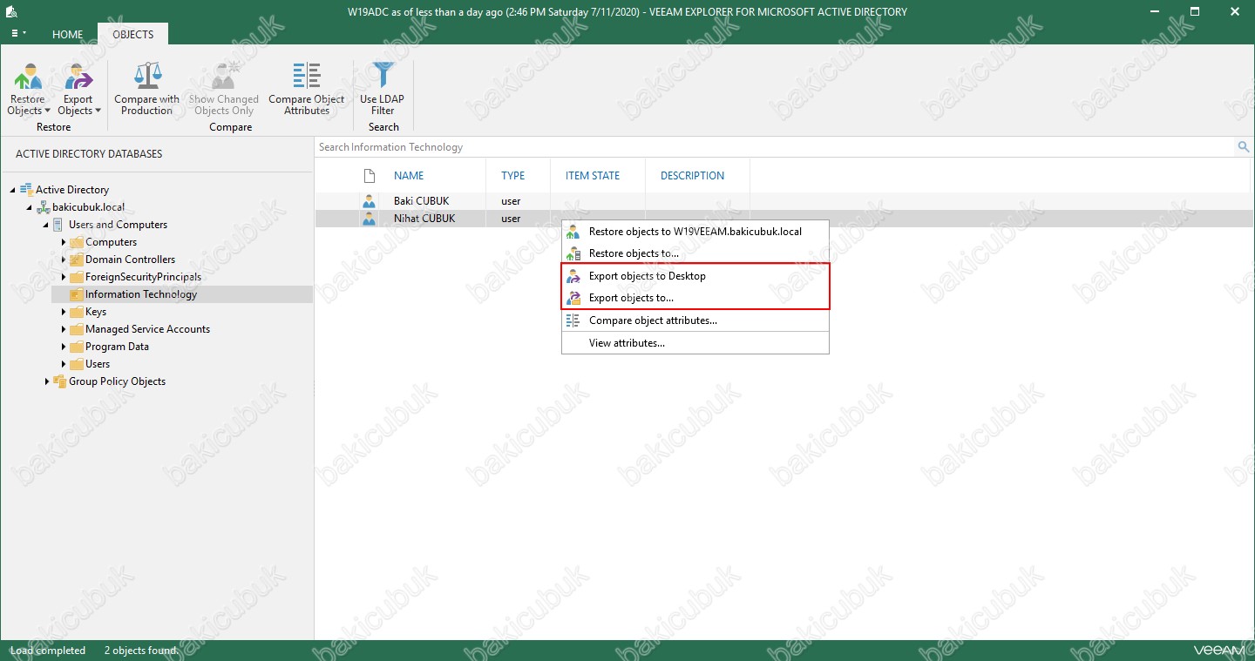Screen dimensions: 1255x661
Task: Expand the Computers tree node
Action: click(64, 242)
